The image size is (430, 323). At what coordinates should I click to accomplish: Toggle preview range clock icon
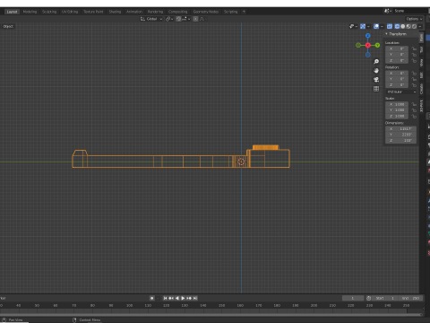click(369, 298)
